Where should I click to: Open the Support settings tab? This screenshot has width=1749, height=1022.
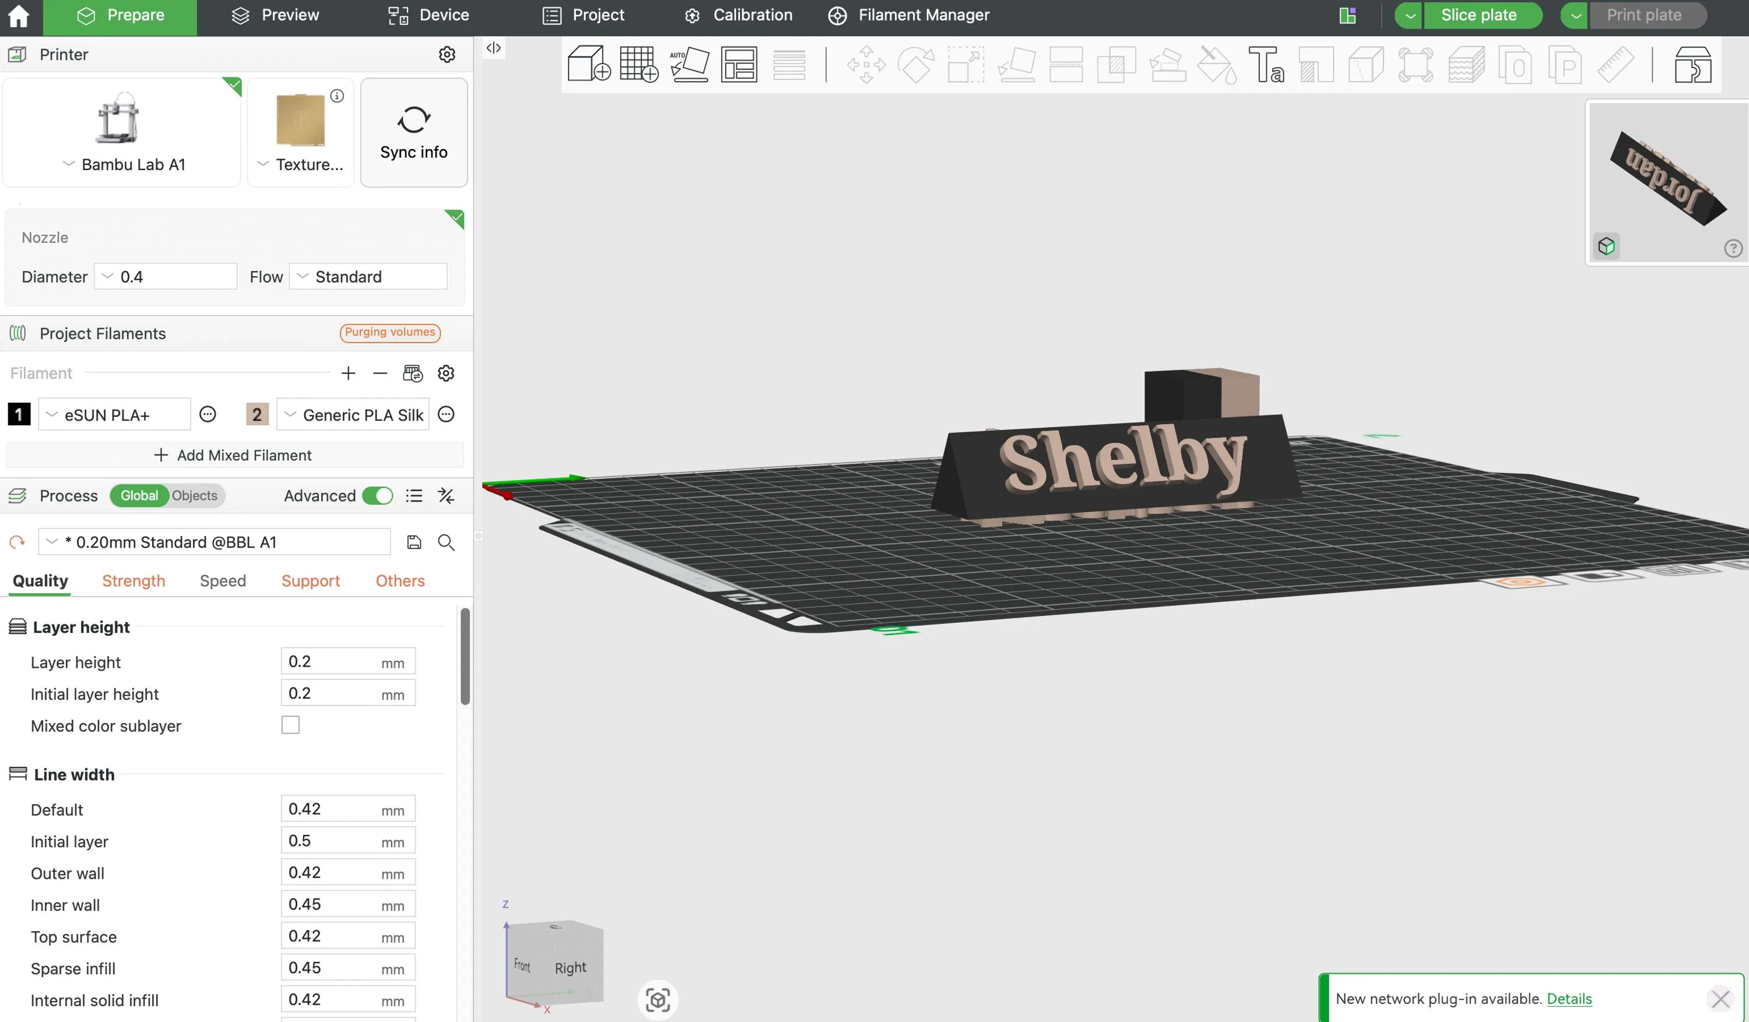point(310,581)
